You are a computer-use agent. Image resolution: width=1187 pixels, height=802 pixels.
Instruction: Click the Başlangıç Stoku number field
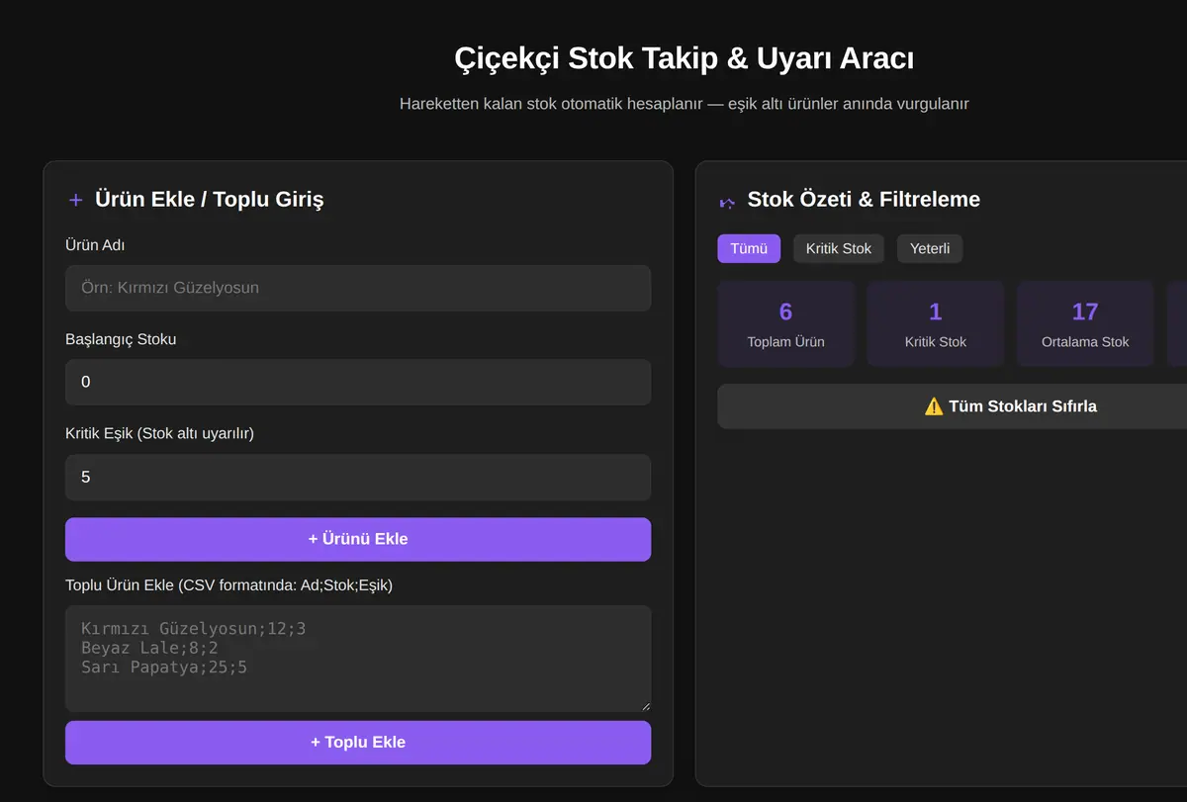(x=358, y=382)
